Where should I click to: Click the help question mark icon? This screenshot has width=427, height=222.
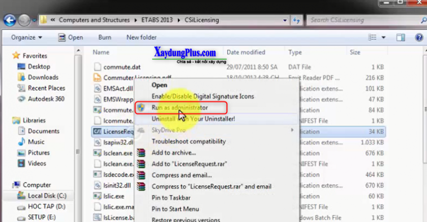[419, 38]
